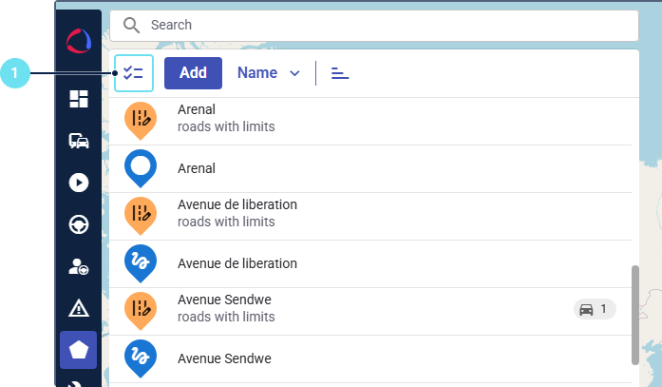
Task: Open the user with badge sidebar icon
Action: [x=79, y=267]
